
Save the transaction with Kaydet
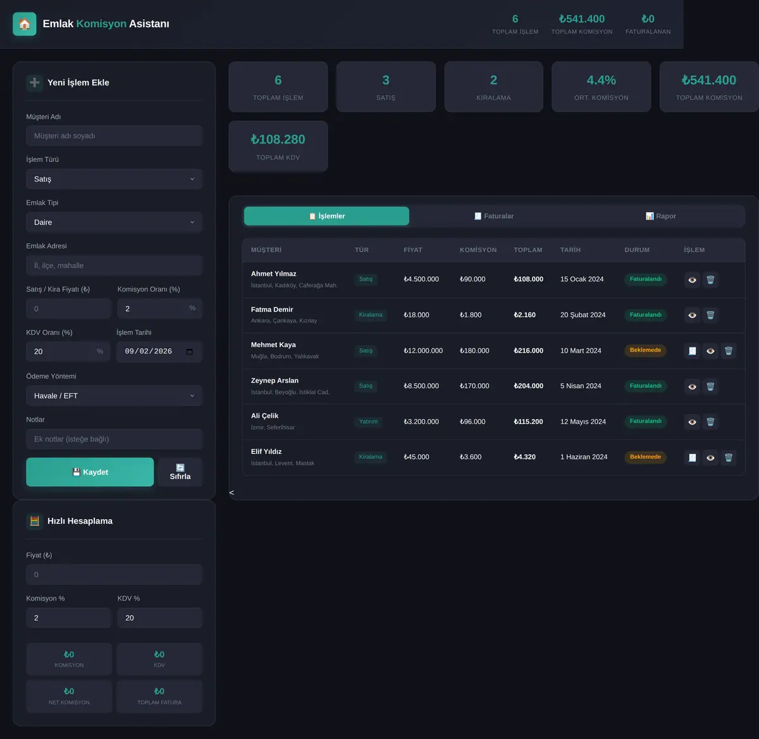pyautogui.click(x=90, y=472)
